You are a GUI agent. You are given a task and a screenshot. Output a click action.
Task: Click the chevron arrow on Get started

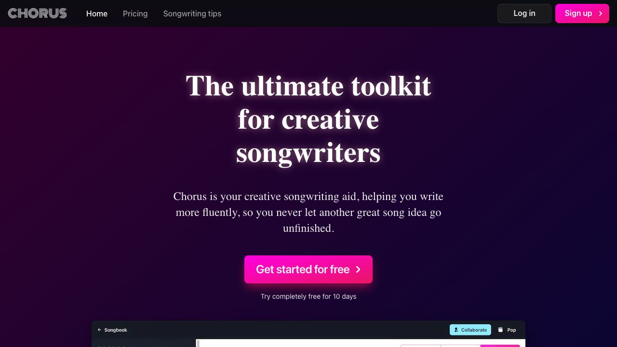358,269
